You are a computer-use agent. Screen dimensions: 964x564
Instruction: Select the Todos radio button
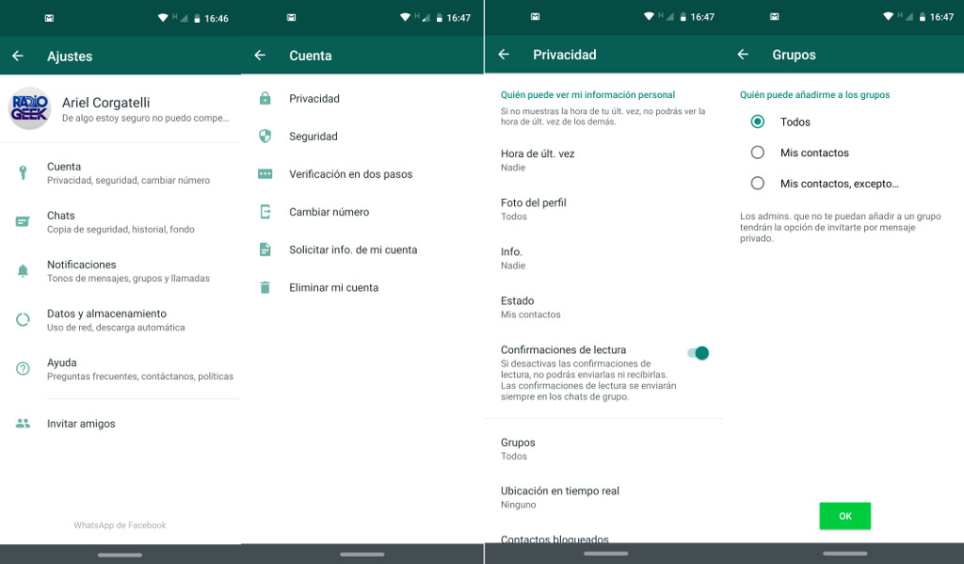[x=757, y=121]
